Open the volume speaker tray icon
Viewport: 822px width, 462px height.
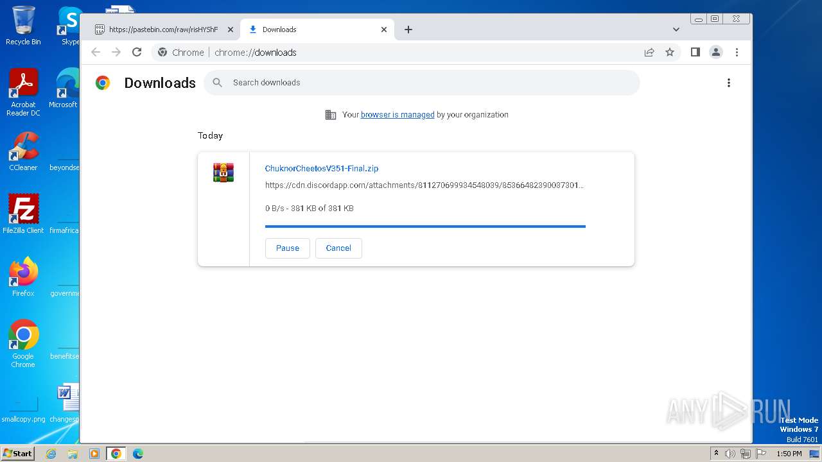click(x=730, y=454)
